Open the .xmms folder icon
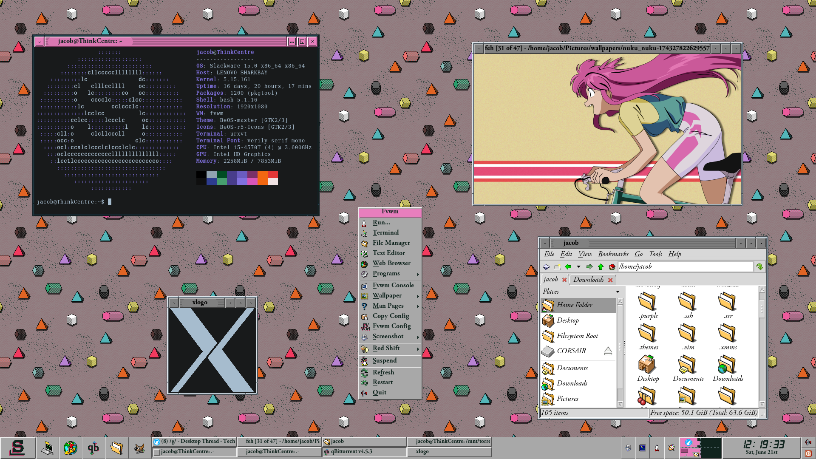Viewport: 816px width, 459px height. pos(728,333)
